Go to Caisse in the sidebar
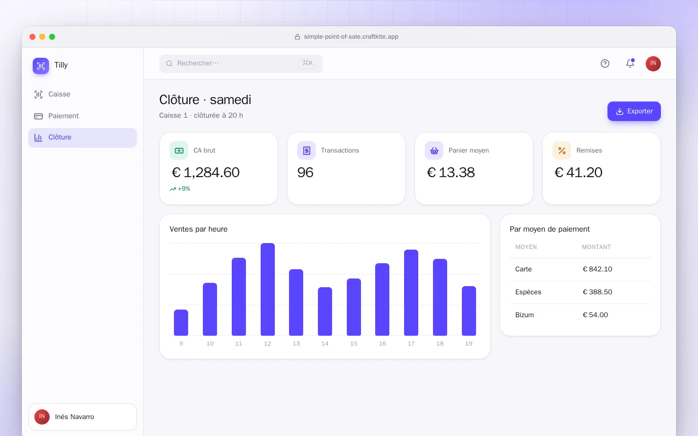The image size is (698, 436). (82, 94)
